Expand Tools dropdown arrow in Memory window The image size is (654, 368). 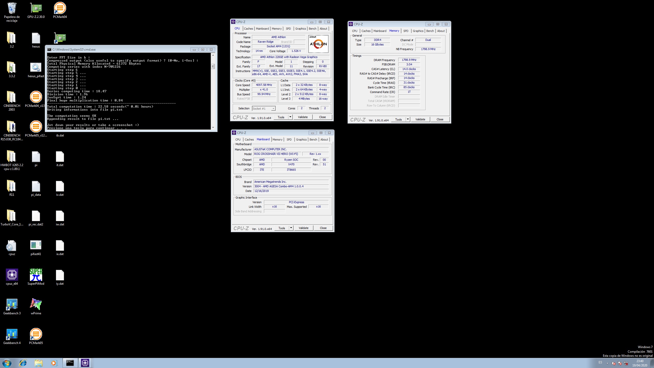click(408, 119)
